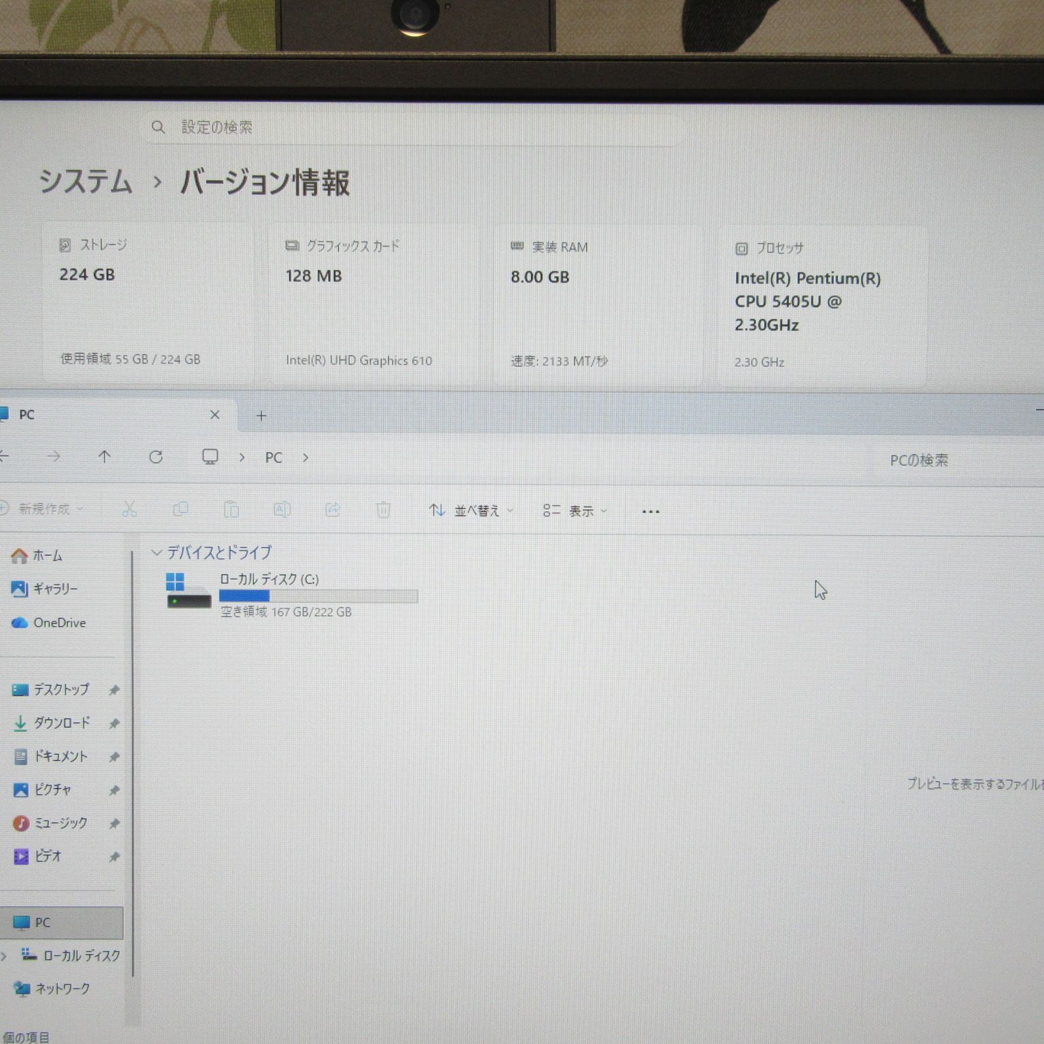The height and width of the screenshot is (1044, 1044).
Task: Add a new Explorer tab with plus button
Action: click(261, 415)
